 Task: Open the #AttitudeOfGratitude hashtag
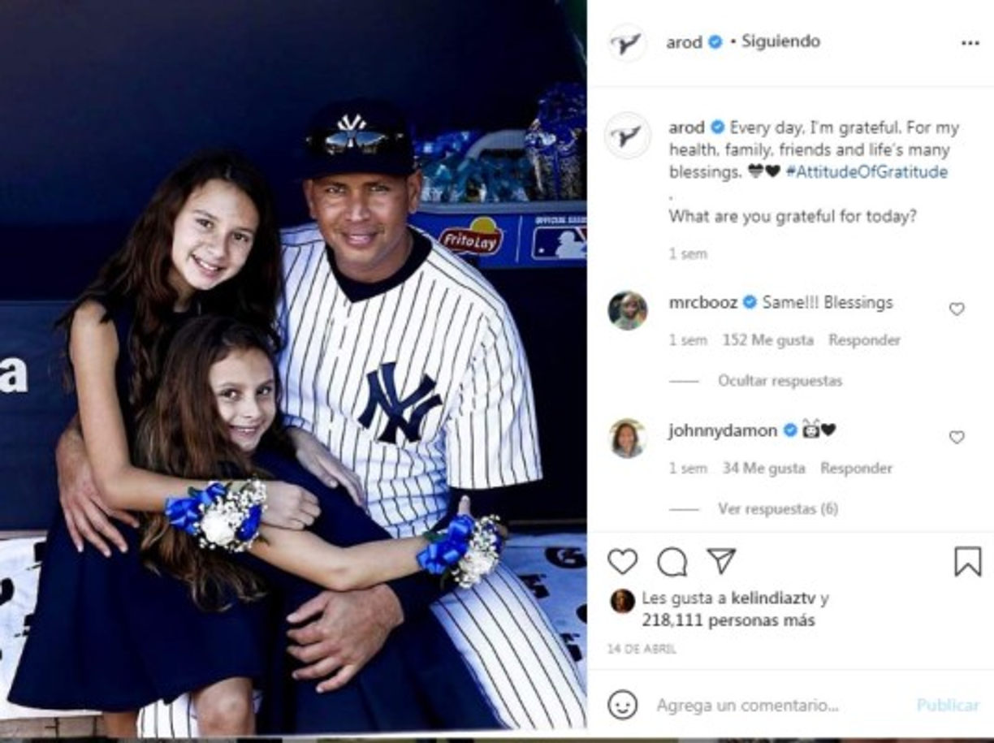(867, 172)
